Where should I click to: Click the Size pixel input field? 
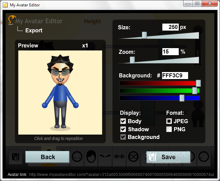pos(170,27)
